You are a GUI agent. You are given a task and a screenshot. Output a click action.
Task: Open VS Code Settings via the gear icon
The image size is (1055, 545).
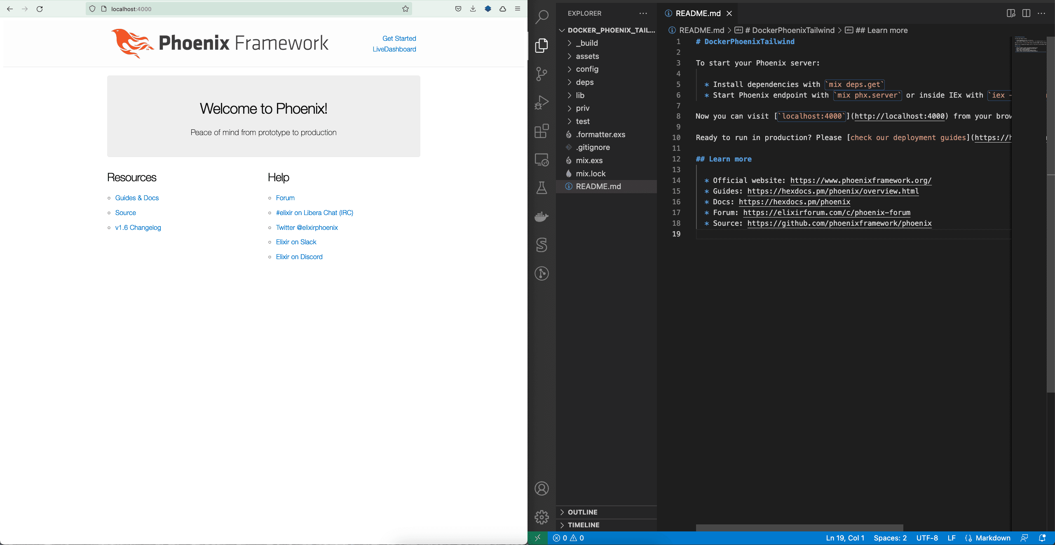click(x=542, y=517)
